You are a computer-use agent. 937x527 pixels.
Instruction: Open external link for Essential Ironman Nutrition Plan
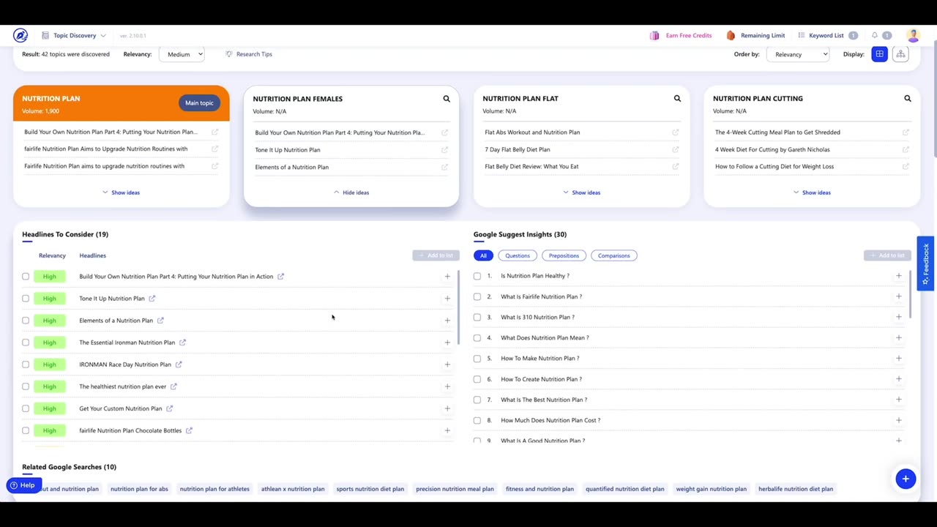point(183,343)
